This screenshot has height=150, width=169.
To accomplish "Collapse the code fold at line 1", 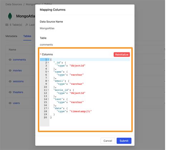I will [x=48, y=60].
